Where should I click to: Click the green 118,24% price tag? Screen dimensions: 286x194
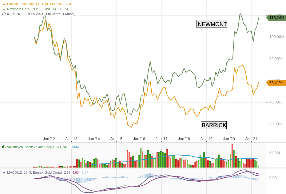[276, 18]
